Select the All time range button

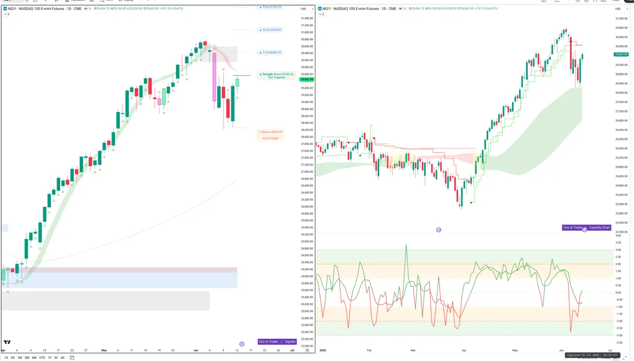coord(62,357)
